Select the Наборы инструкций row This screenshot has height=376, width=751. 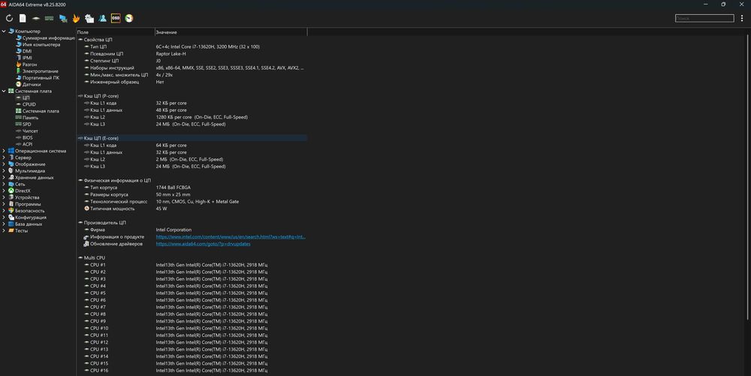tap(192, 68)
